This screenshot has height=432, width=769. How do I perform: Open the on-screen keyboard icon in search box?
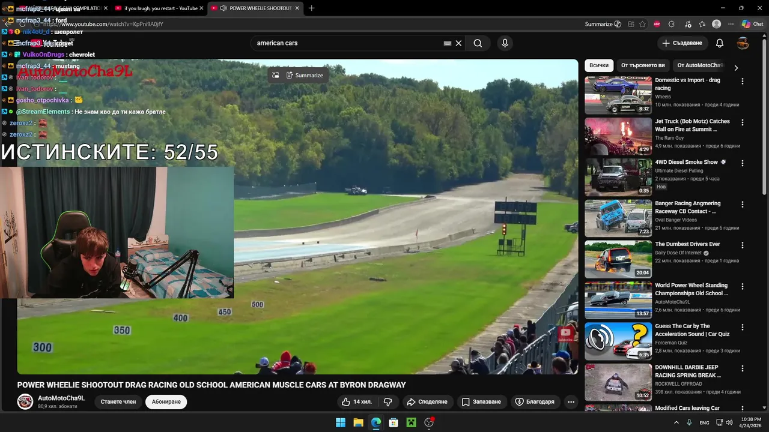coord(448,43)
